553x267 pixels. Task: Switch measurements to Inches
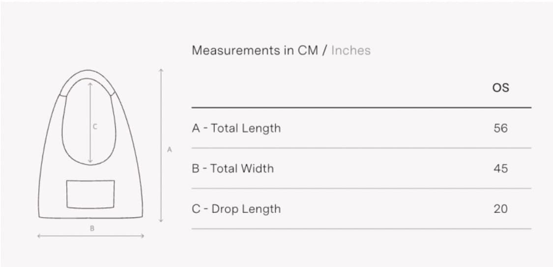coord(350,50)
